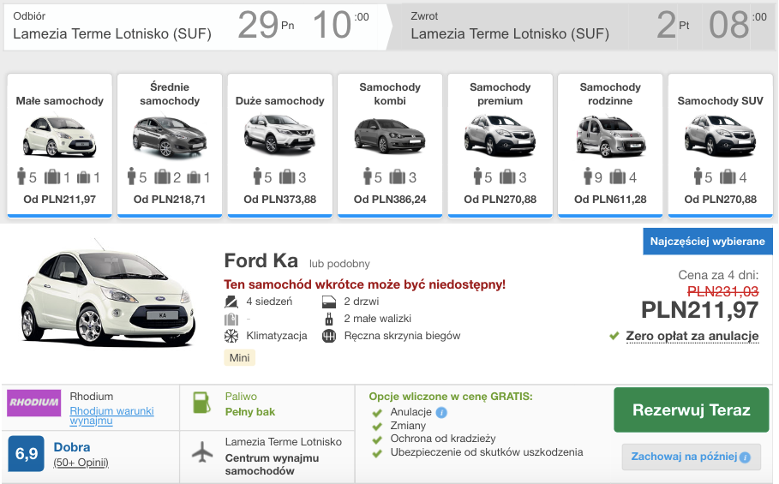Click the Pełny bak fuel policy text
The image size is (779, 484).
250,412
